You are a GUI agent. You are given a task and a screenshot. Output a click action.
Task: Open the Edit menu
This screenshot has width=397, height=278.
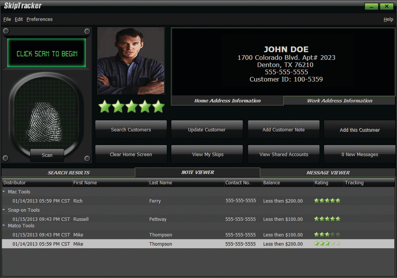(x=18, y=19)
